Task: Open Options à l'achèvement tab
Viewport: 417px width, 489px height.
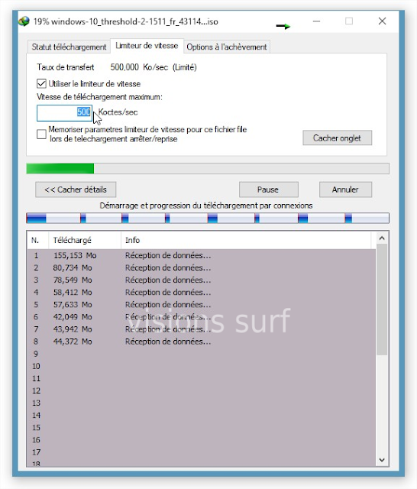Action: point(227,47)
